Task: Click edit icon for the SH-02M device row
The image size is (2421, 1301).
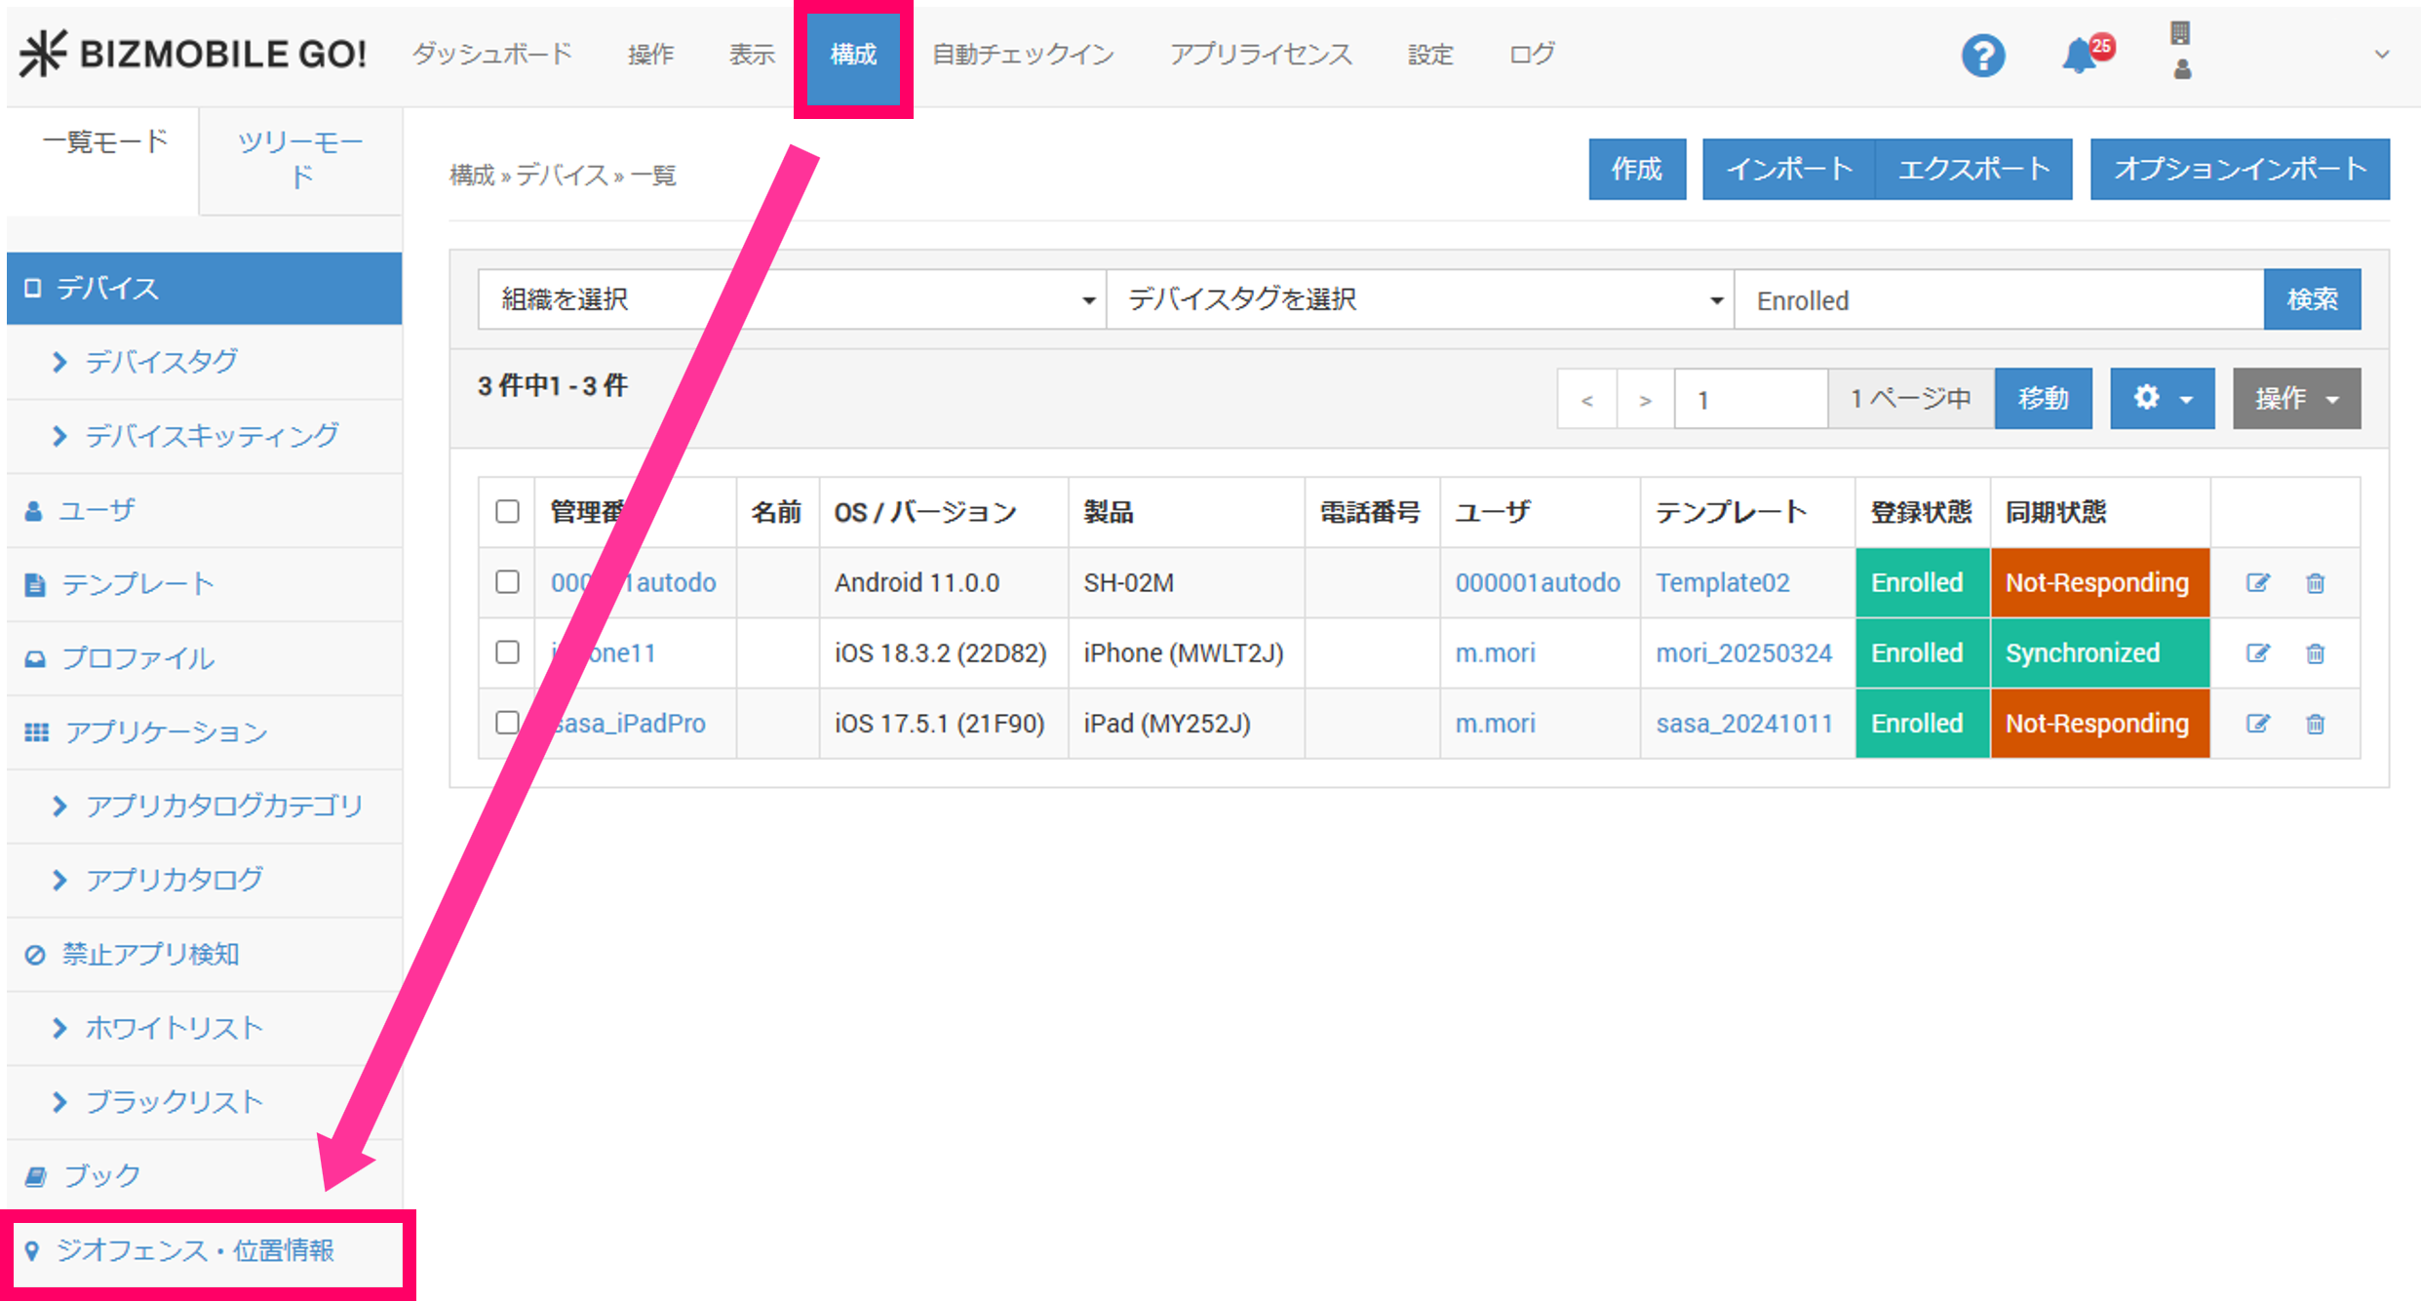Action: (2257, 583)
